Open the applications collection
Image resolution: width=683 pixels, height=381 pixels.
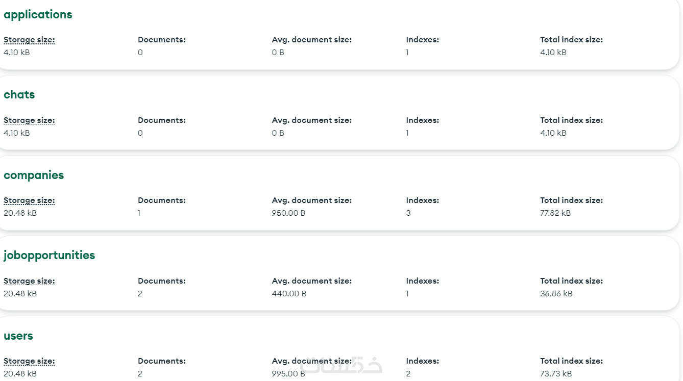point(38,15)
